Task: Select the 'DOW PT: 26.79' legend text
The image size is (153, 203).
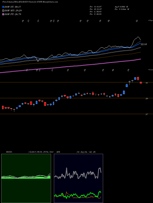Action: [x=13, y=14]
